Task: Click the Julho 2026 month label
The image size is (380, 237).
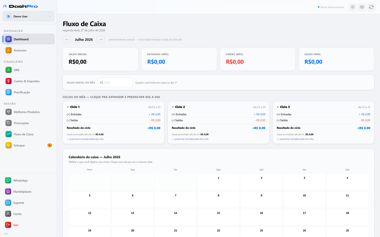Action: [84, 39]
